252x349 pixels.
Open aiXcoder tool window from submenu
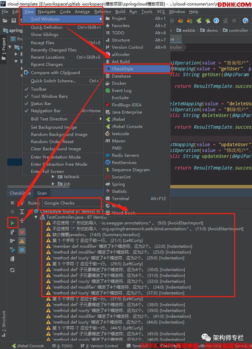(137, 54)
